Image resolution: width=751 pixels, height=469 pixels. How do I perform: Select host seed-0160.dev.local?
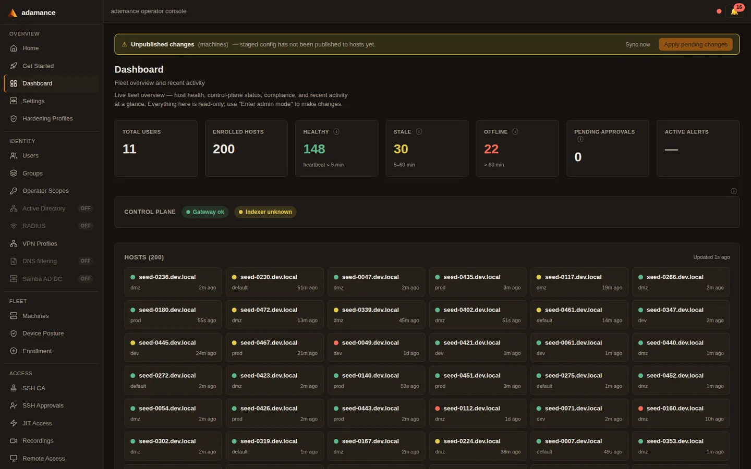click(x=681, y=413)
